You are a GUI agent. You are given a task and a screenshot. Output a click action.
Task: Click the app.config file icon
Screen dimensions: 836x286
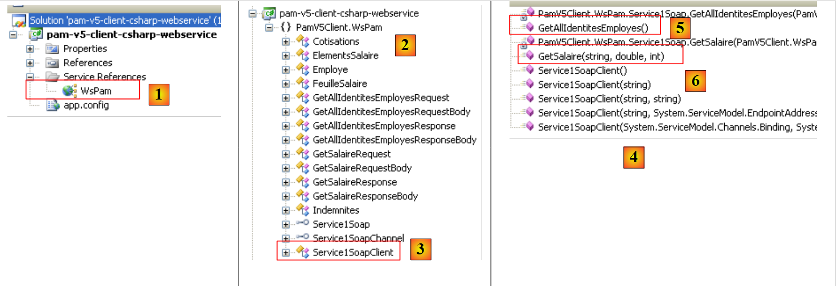[53, 105]
